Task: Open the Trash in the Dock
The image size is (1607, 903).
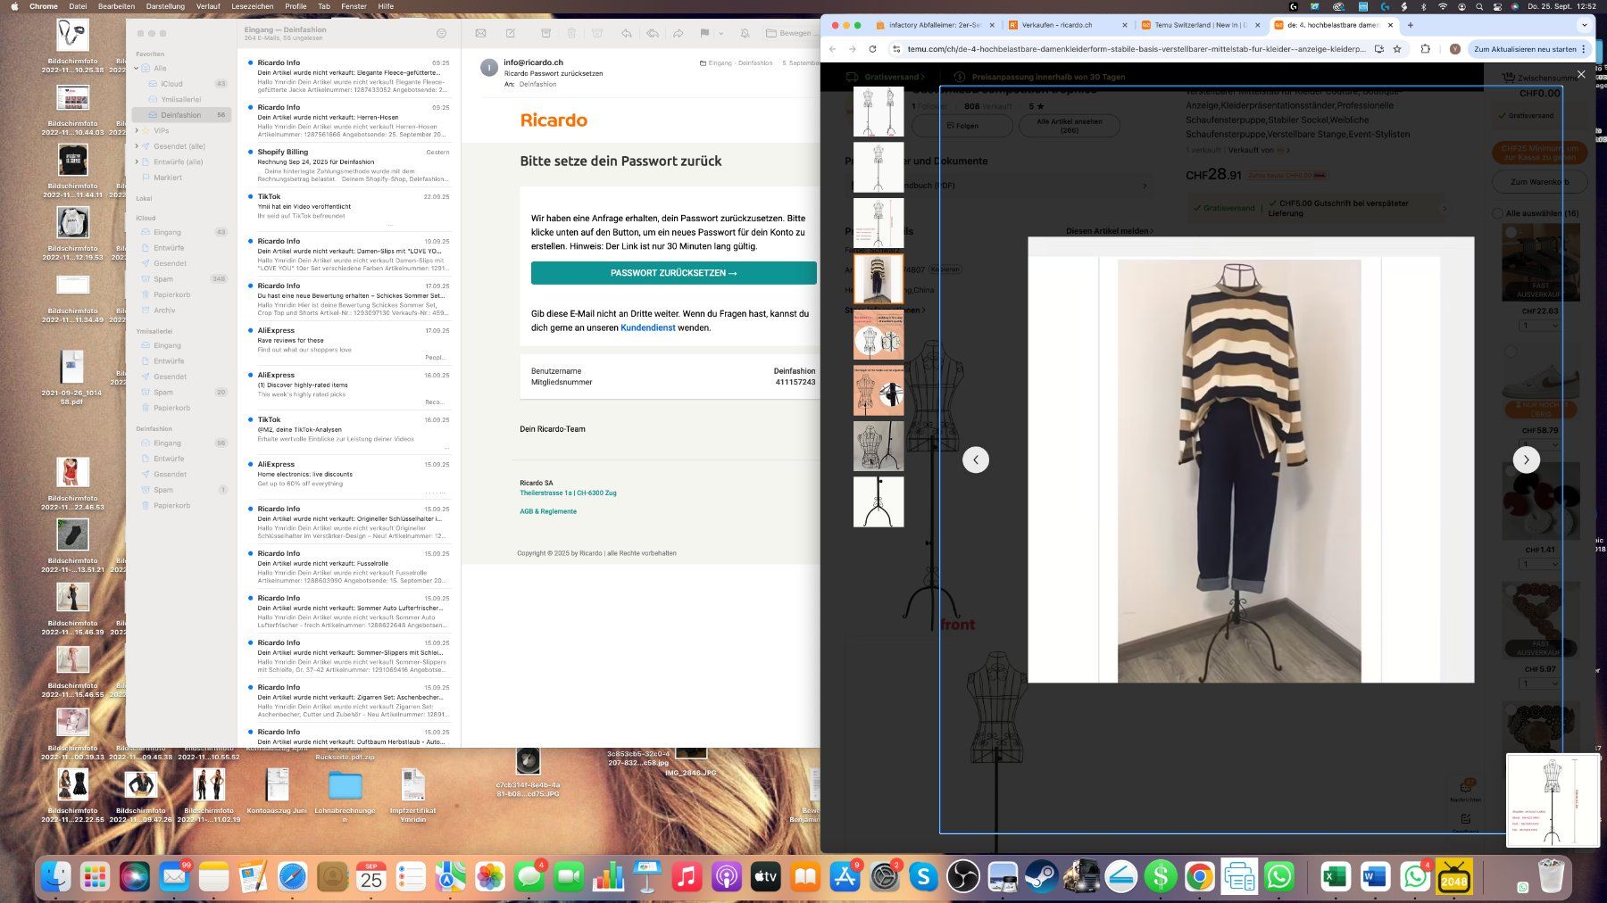Action: 1552,877
